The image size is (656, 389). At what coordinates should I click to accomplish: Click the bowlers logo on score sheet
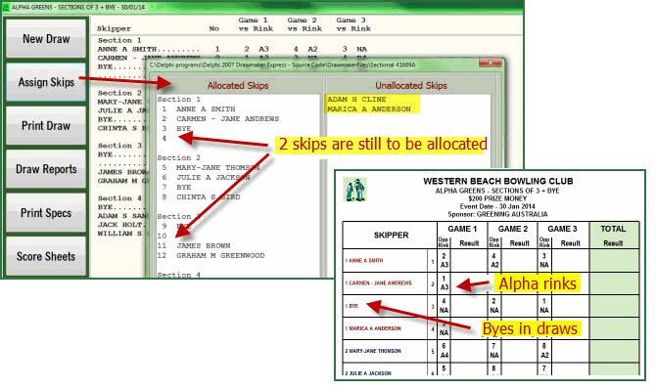354,190
